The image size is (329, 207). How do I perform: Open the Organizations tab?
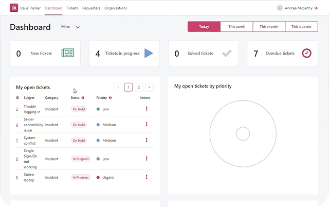[116, 8]
